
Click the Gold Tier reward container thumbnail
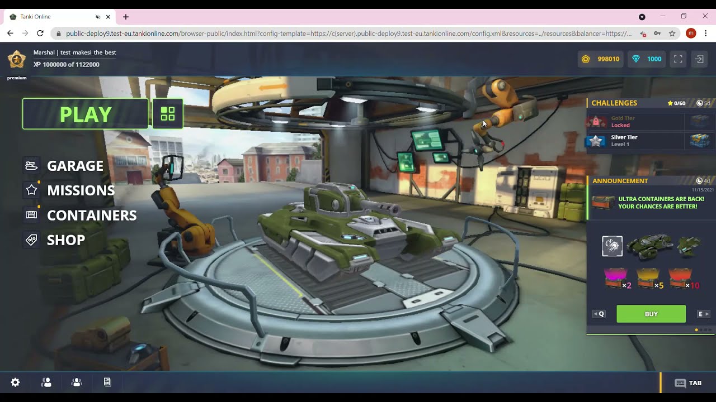700,122
